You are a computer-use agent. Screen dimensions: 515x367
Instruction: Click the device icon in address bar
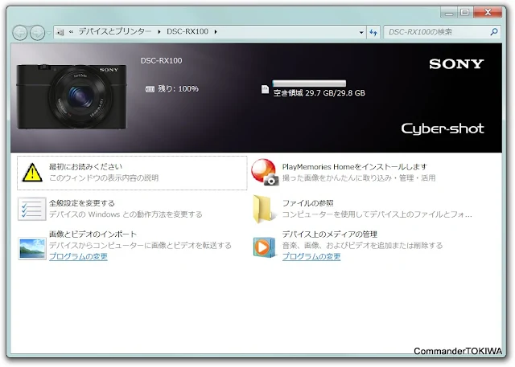[x=60, y=32]
